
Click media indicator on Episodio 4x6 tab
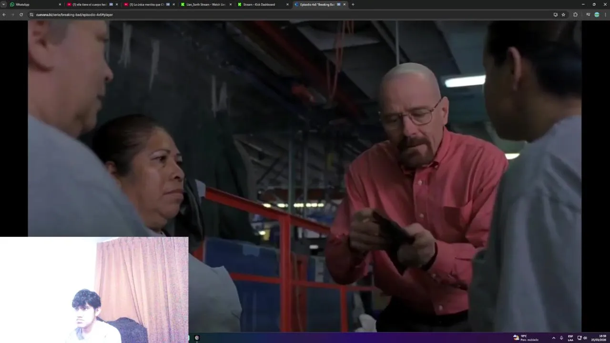(338, 4)
